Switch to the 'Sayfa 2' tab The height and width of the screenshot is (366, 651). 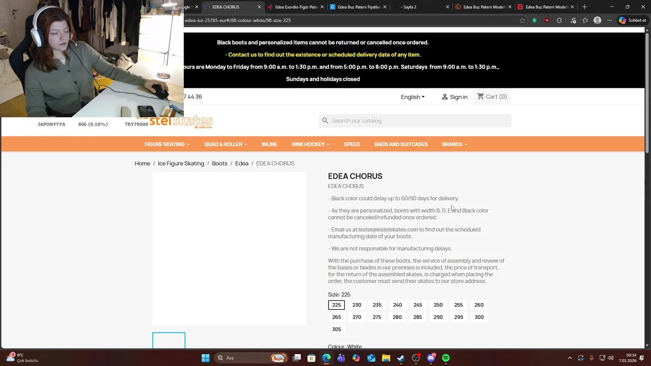point(421,7)
